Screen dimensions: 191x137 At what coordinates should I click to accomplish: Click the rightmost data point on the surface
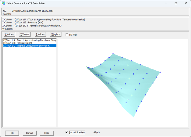[x=160, y=72]
